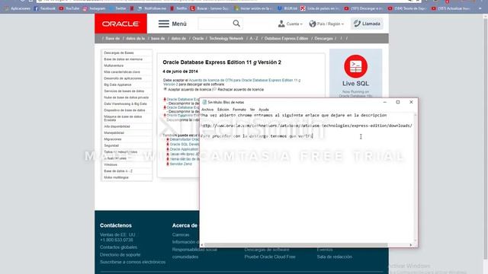The width and height of the screenshot is (488, 274).
Task: Open Netflix bookmark in bookmarks bar
Action: (178, 8)
